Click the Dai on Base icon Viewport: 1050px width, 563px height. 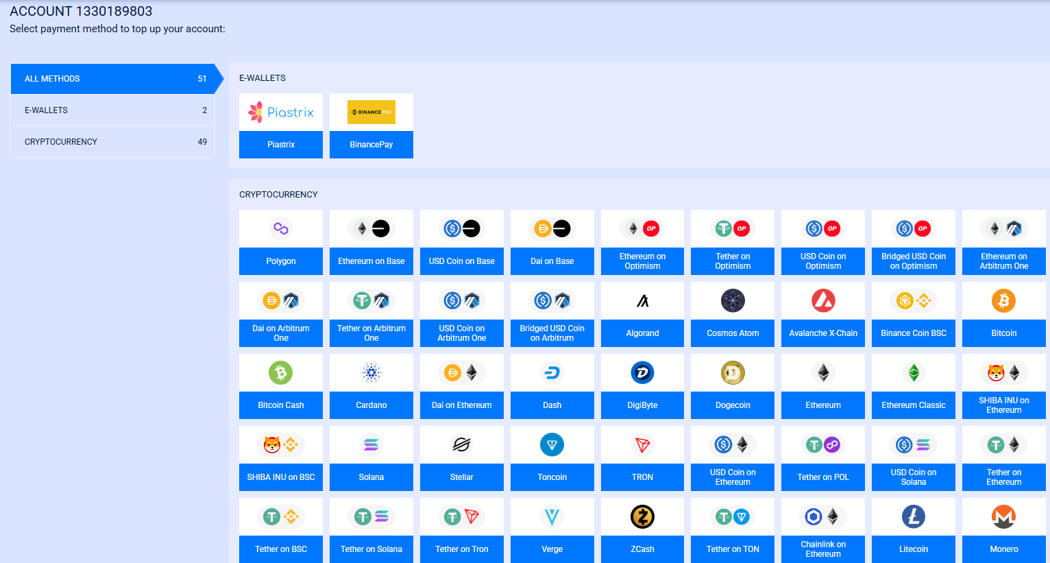[x=552, y=228]
